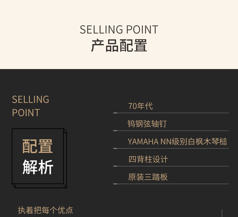The image size is (238, 217).
Task: Click the 产品配置 main title
Action: click(x=119, y=46)
